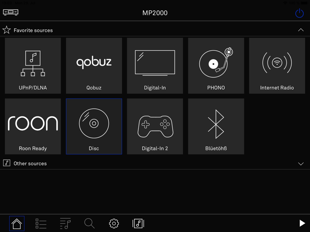
Task: Go to the Home tab
Action: coord(17,224)
